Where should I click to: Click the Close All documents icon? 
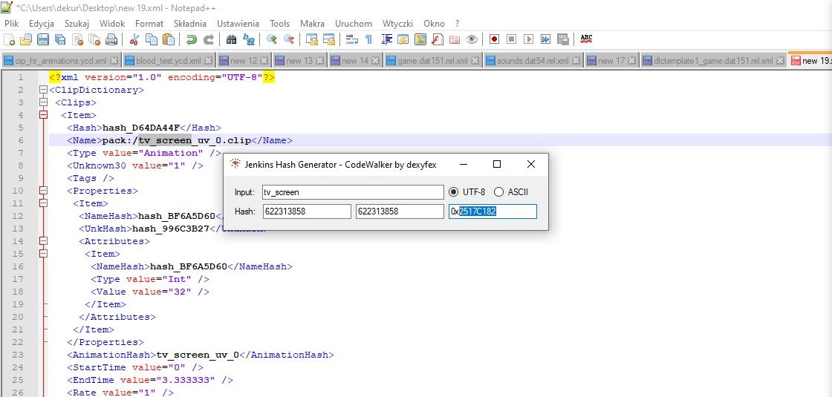(x=94, y=39)
